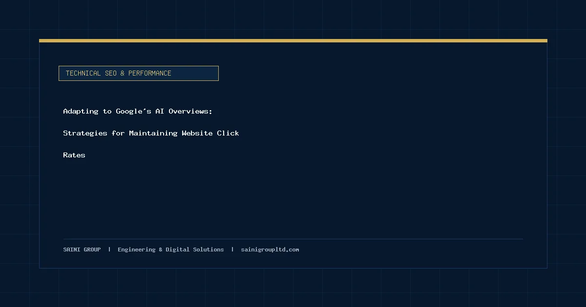
Task: Select the SAINI GROUP brand name
Action: pyautogui.click(x=82, y=249)
